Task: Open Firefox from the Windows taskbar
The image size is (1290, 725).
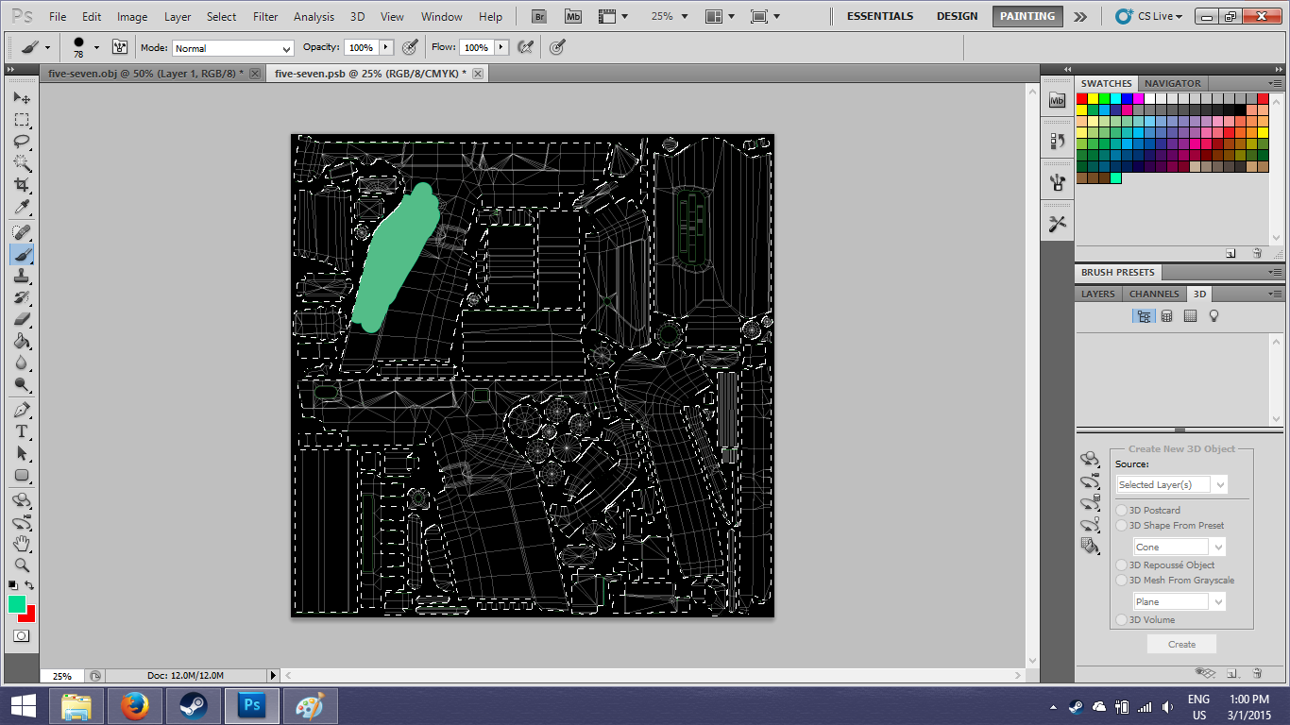Action: click(135, 705)
